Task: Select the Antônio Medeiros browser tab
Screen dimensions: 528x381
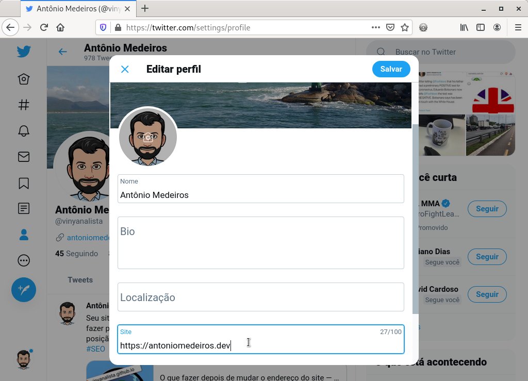Action: point(78,9)
